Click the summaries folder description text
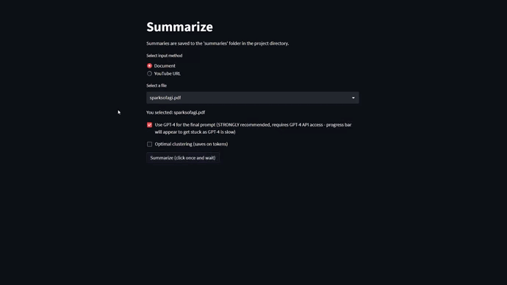This screenshot has width=507, height=285. point(217,43)
